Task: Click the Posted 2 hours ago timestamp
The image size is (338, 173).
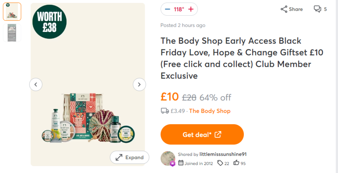Action: 183,25
